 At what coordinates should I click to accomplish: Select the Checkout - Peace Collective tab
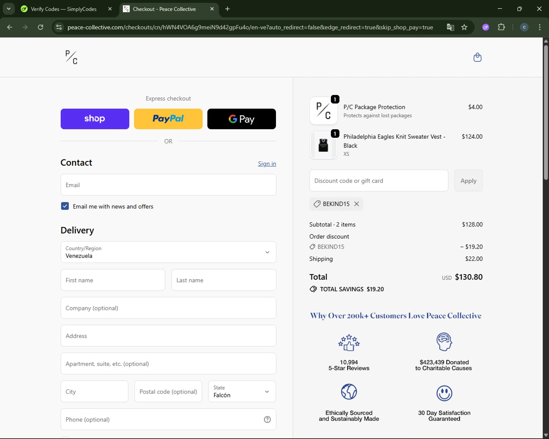pos(164,9)
